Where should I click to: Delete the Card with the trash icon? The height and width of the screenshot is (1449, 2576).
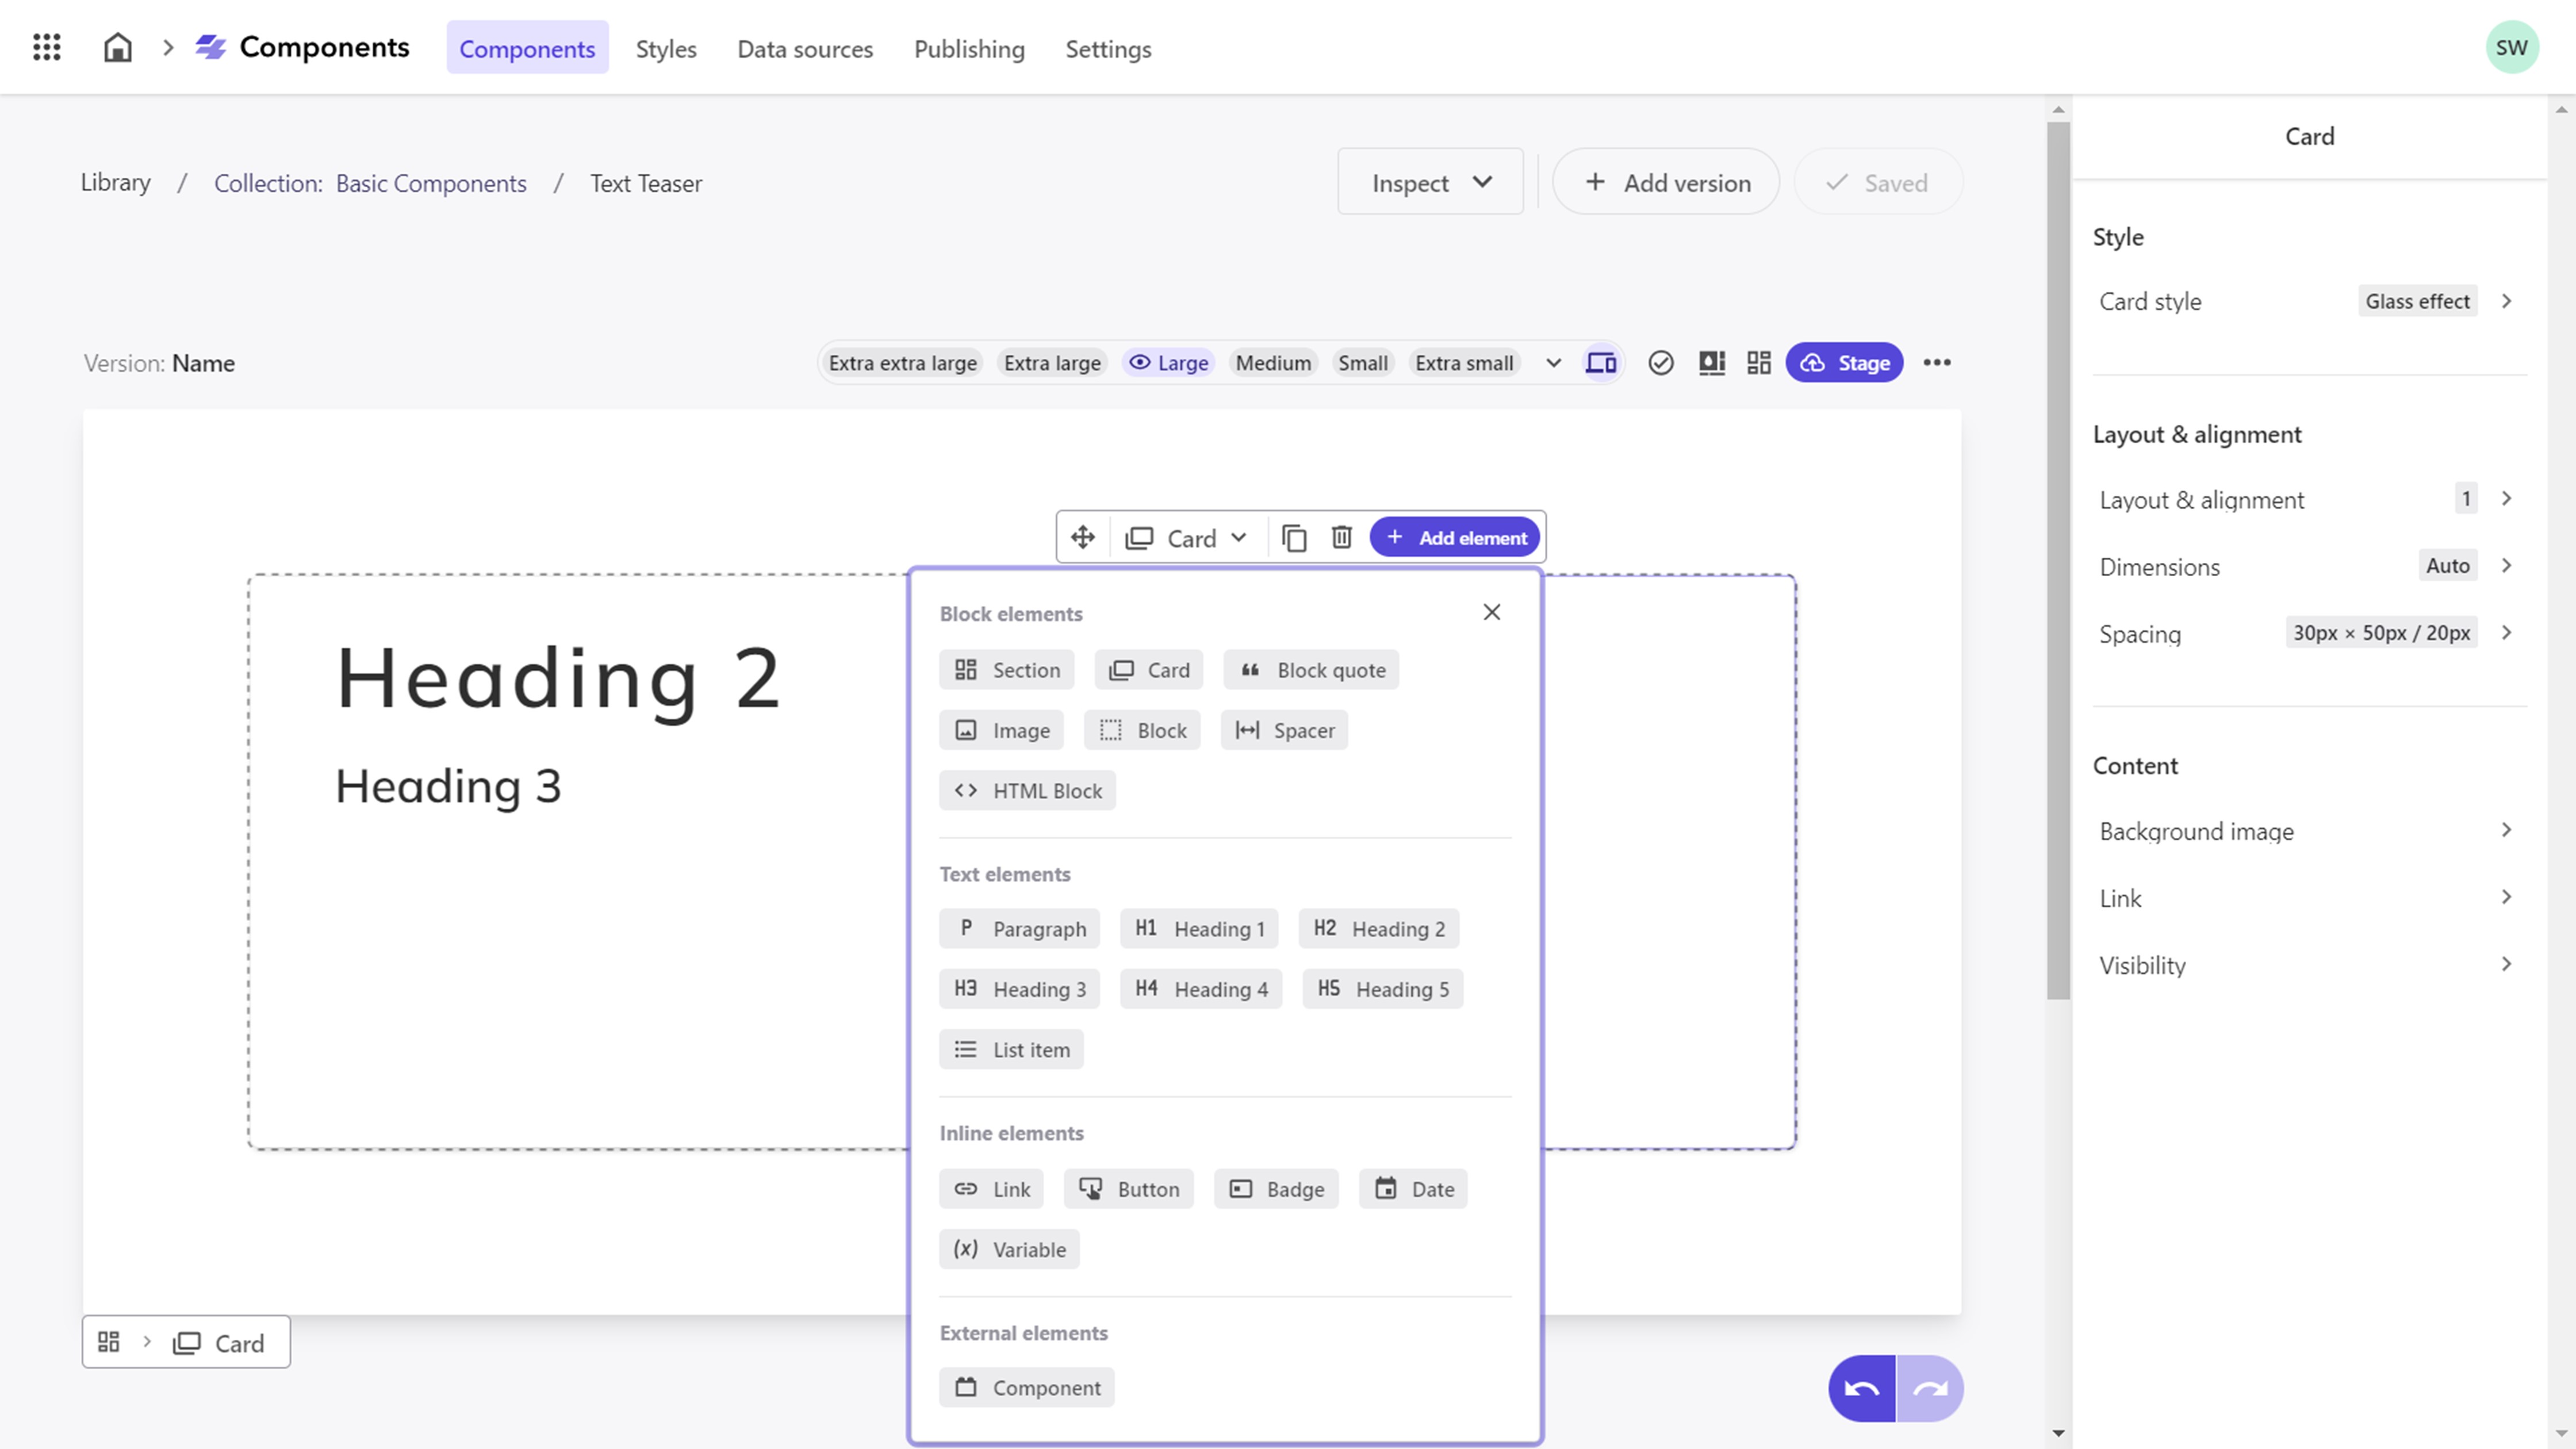coord(1341,537)
